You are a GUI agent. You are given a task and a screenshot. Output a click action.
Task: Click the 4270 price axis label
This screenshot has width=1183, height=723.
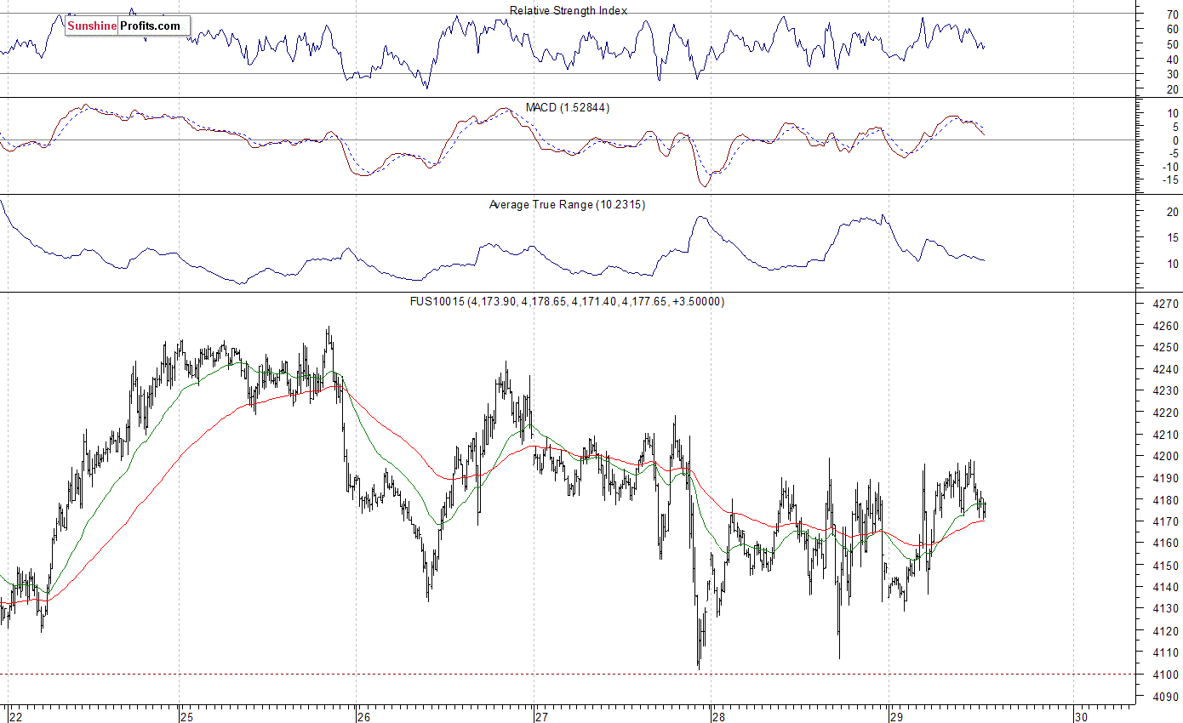click(x=1165, y=304)
